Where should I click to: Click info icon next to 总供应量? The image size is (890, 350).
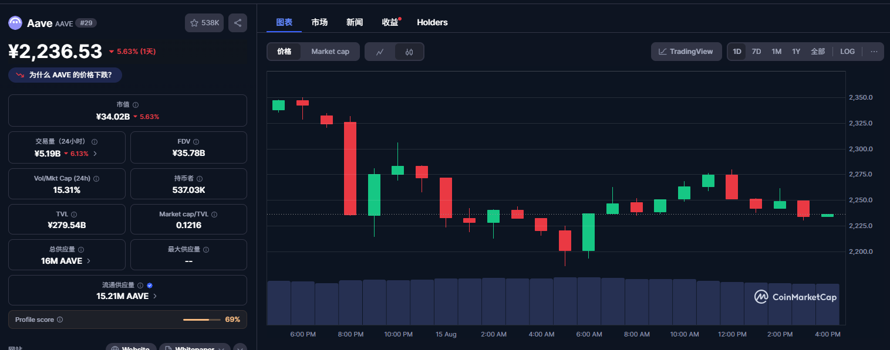(80, 250)
